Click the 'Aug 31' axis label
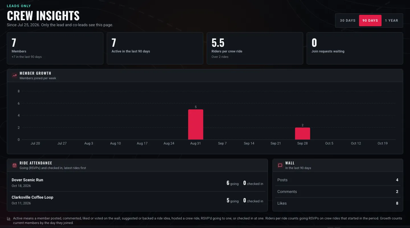Image resolution: width=410 pixels, height=228 pixels. 196,143
